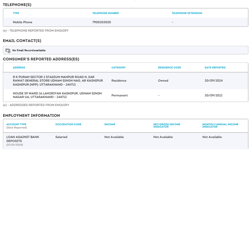Click the Date Reported column header
The height and width of the screenshot is (226, 252).
[215, 68]
